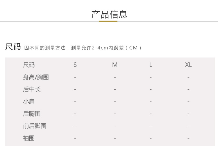The image size is (218, 151).
Task: Select the M size column header
Action: tap(115, 65)
